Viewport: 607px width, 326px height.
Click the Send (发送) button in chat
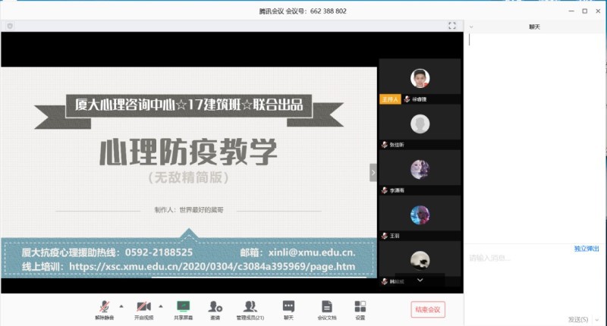tap(579, 318)
